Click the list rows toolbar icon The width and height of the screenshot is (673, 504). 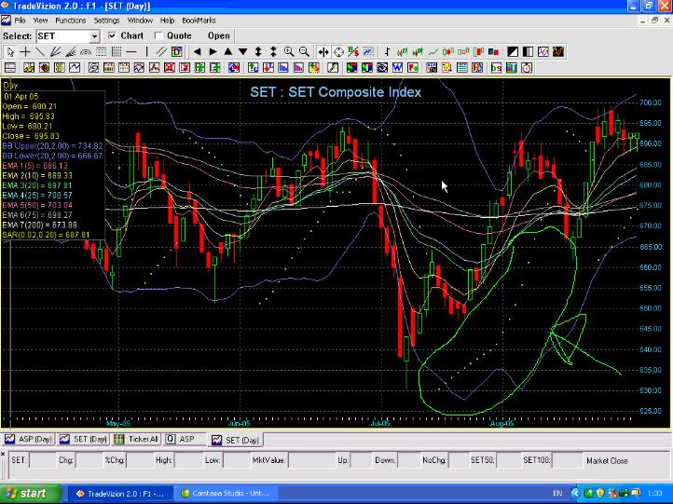tap(461, 68)
